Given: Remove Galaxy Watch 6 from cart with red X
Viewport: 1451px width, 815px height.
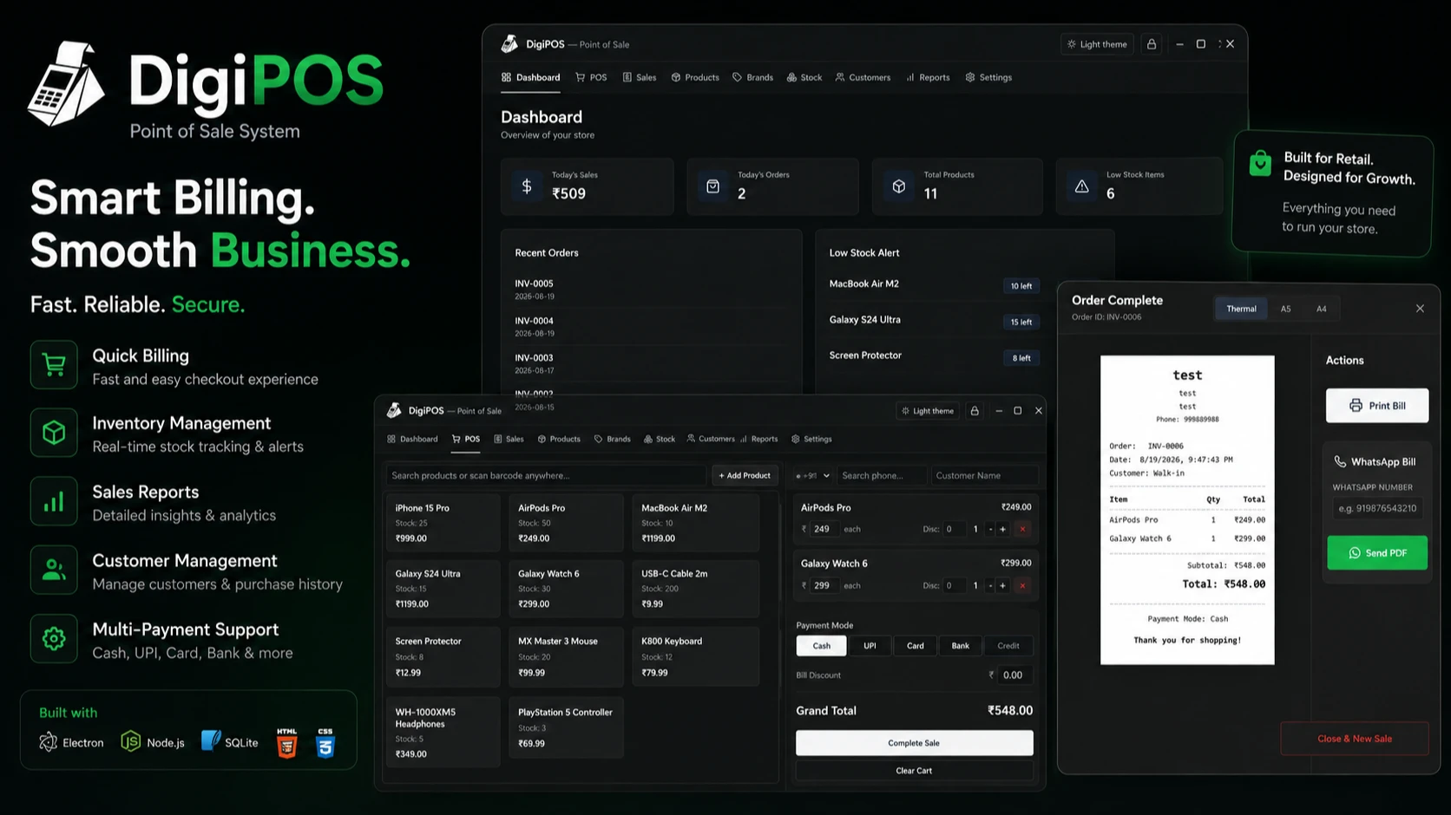Looking at the screenshot, I should tap(1022, 585).
